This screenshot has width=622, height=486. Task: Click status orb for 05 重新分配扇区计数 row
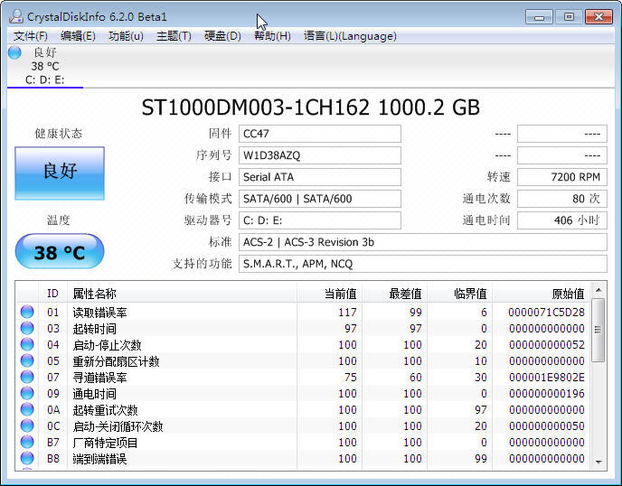click(27, 360)
